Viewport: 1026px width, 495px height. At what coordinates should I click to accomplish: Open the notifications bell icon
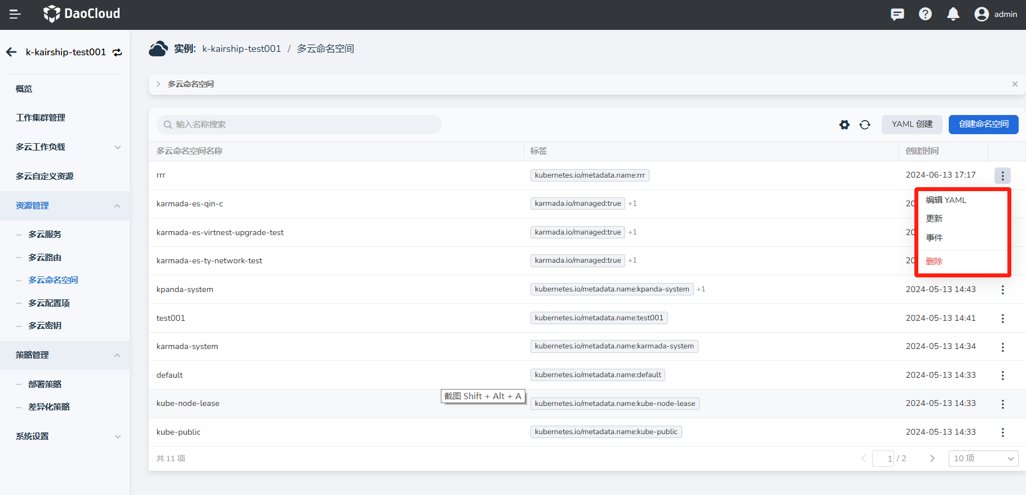tap(953, 14)
